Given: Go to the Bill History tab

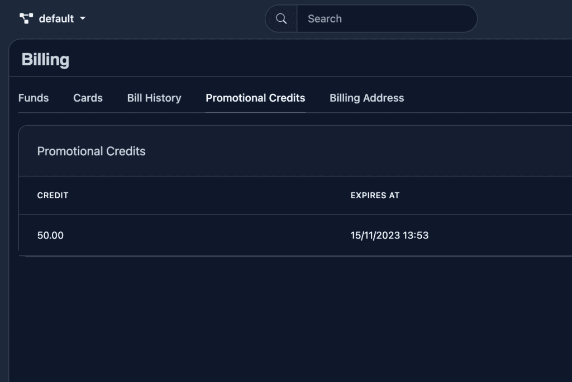Looking at the screenshot, I should coord(154,98).
